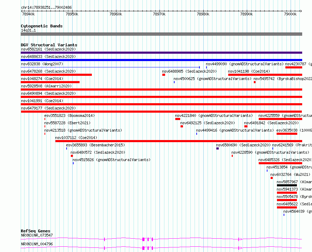The width and height of the screenshot is (312, 252).
Task: Select nsv5857967 variant label
Action: pyautogui.click(x=294, y=182)
